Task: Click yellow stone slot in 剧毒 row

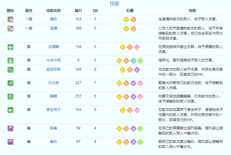Action: (119, 128)
